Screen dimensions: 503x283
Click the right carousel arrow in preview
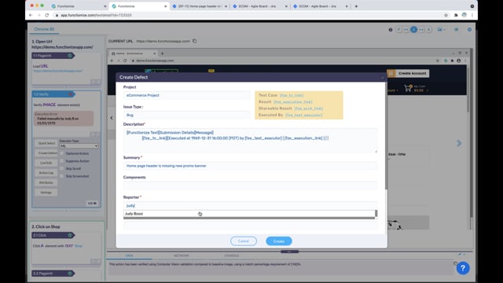[x=459, y=143]
